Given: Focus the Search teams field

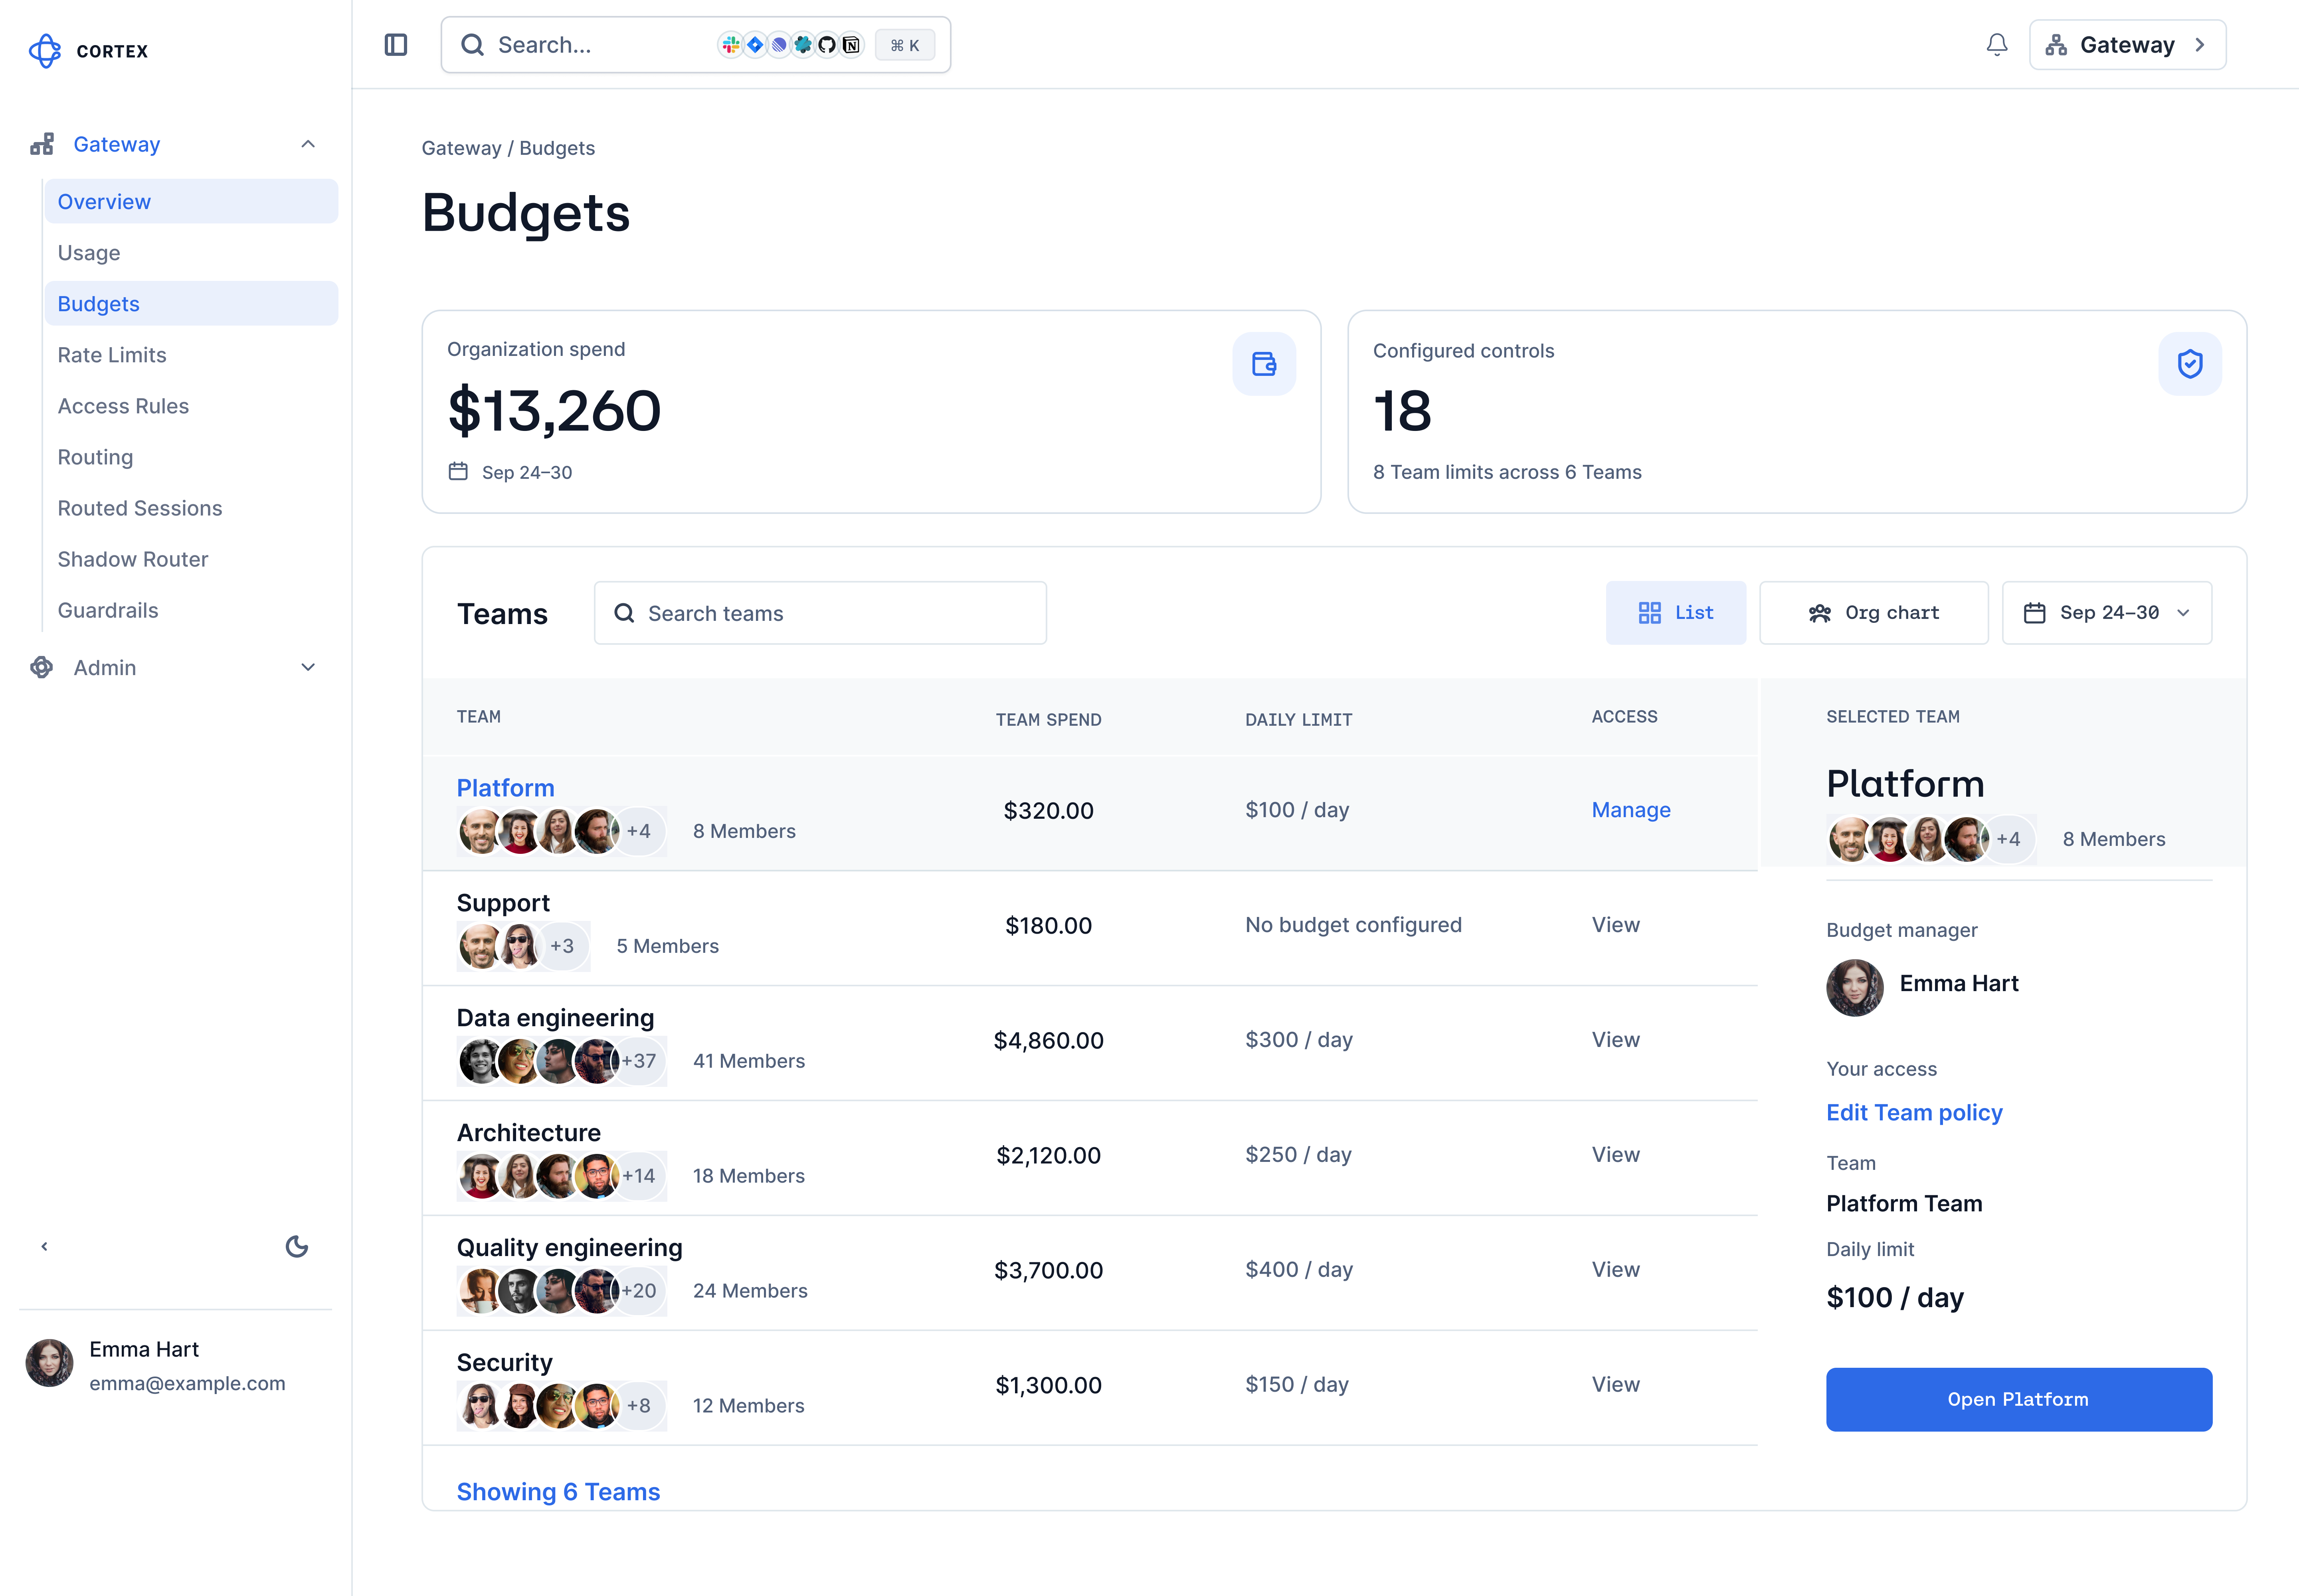Looking at the screenshot, I should pos(820,613).
